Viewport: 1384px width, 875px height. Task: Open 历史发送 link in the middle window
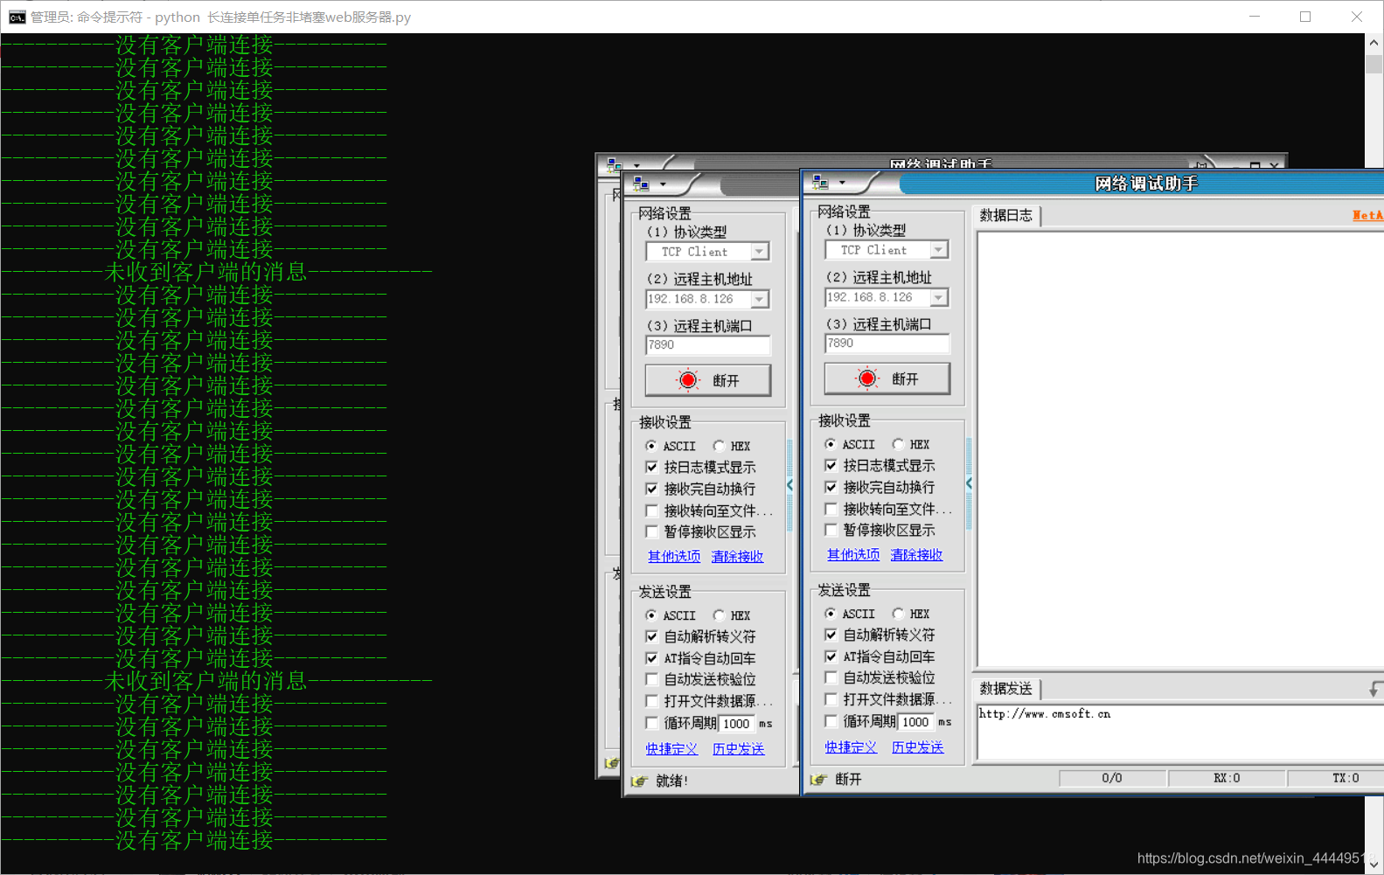click(x=739, y=749)
